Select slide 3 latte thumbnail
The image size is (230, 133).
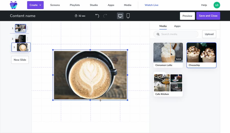[x=22, y=47]
